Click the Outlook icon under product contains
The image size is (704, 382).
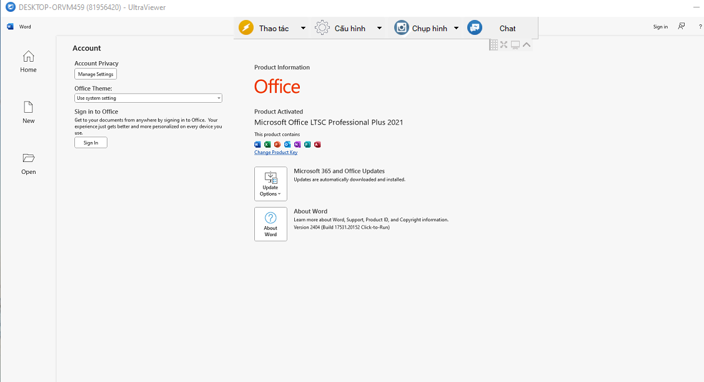point(287,144)
